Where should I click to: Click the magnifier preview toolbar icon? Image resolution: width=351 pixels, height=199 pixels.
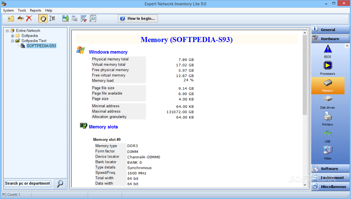coord(93,19)
